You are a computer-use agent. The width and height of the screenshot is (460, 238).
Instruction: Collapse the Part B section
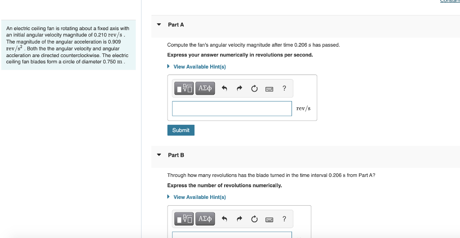(159, 155)
